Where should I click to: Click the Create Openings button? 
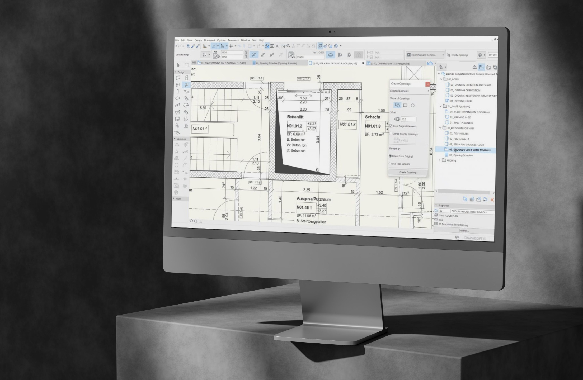408,172
